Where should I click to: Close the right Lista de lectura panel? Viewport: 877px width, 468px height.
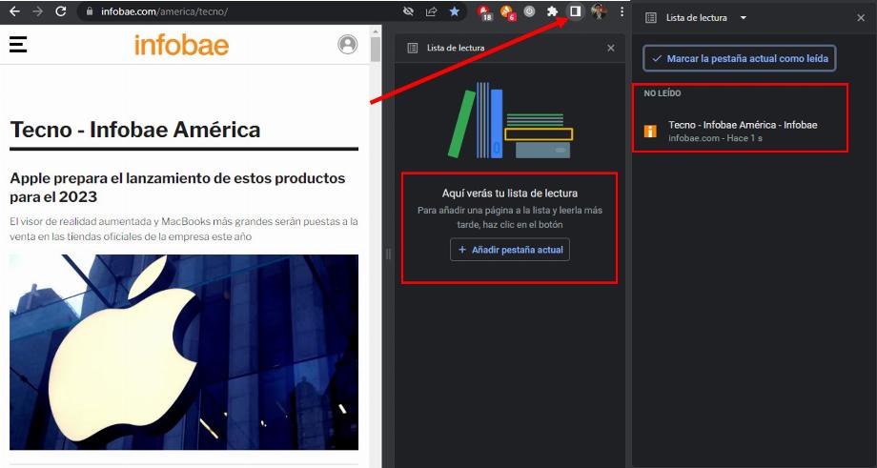tap(861, 18)
